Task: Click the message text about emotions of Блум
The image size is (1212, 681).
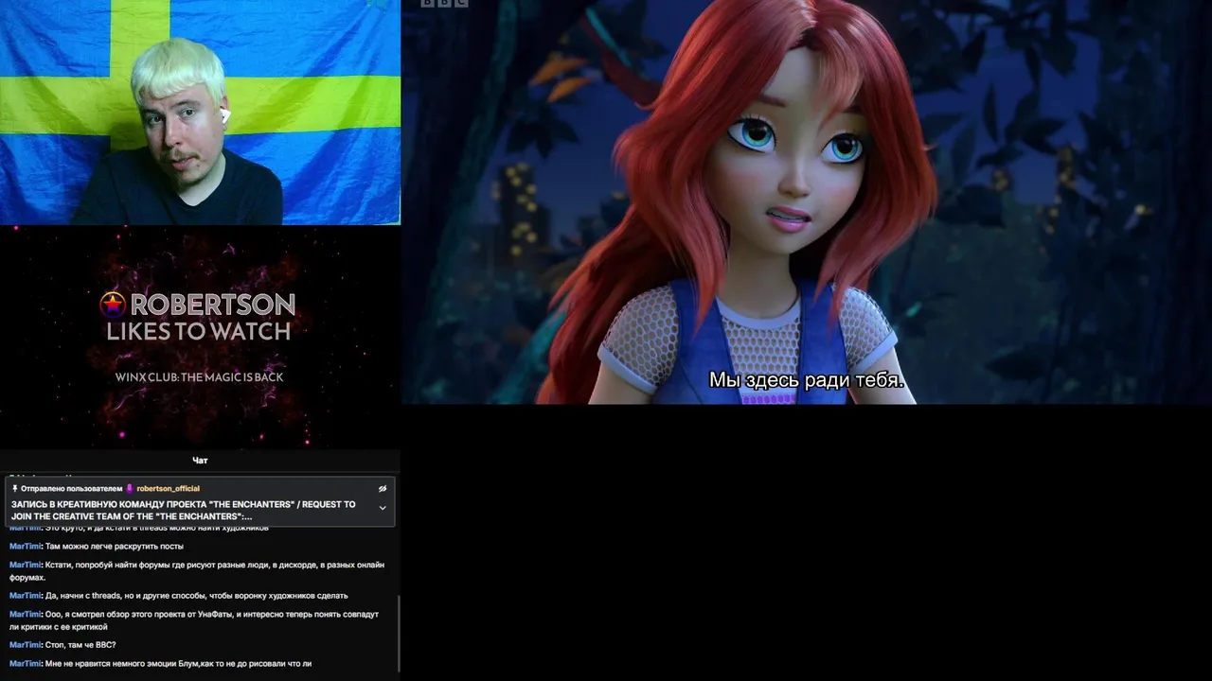Action: 178,664
